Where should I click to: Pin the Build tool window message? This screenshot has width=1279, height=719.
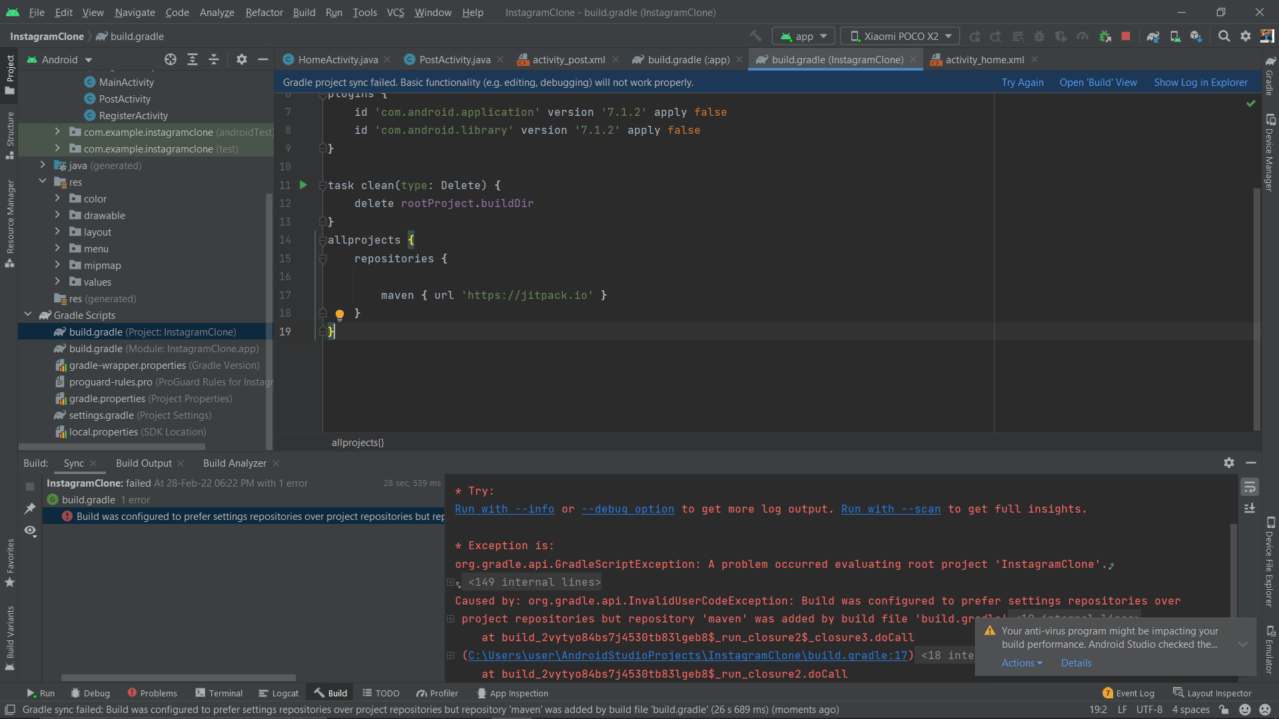coord(30,509)
